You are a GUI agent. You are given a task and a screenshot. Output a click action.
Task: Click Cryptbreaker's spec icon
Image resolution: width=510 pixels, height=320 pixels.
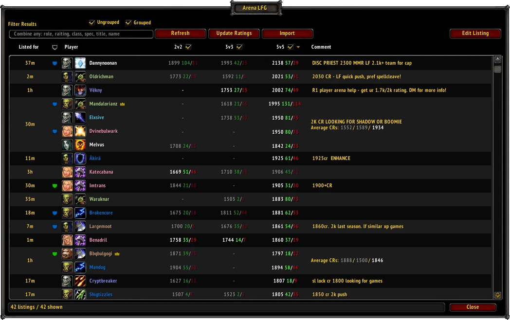tap(80, 281)
